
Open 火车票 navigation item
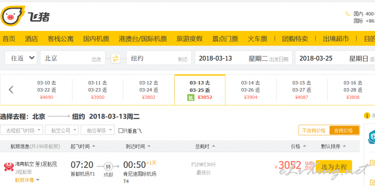[x=257, y=39]
